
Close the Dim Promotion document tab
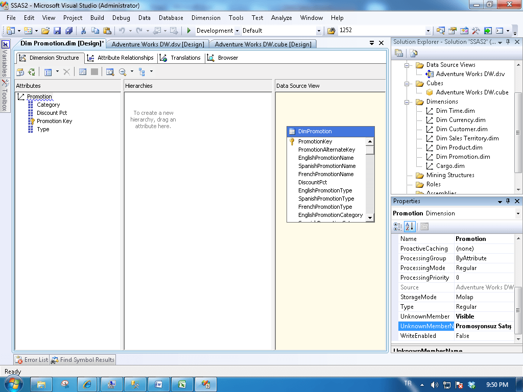(x=381, y=43)
